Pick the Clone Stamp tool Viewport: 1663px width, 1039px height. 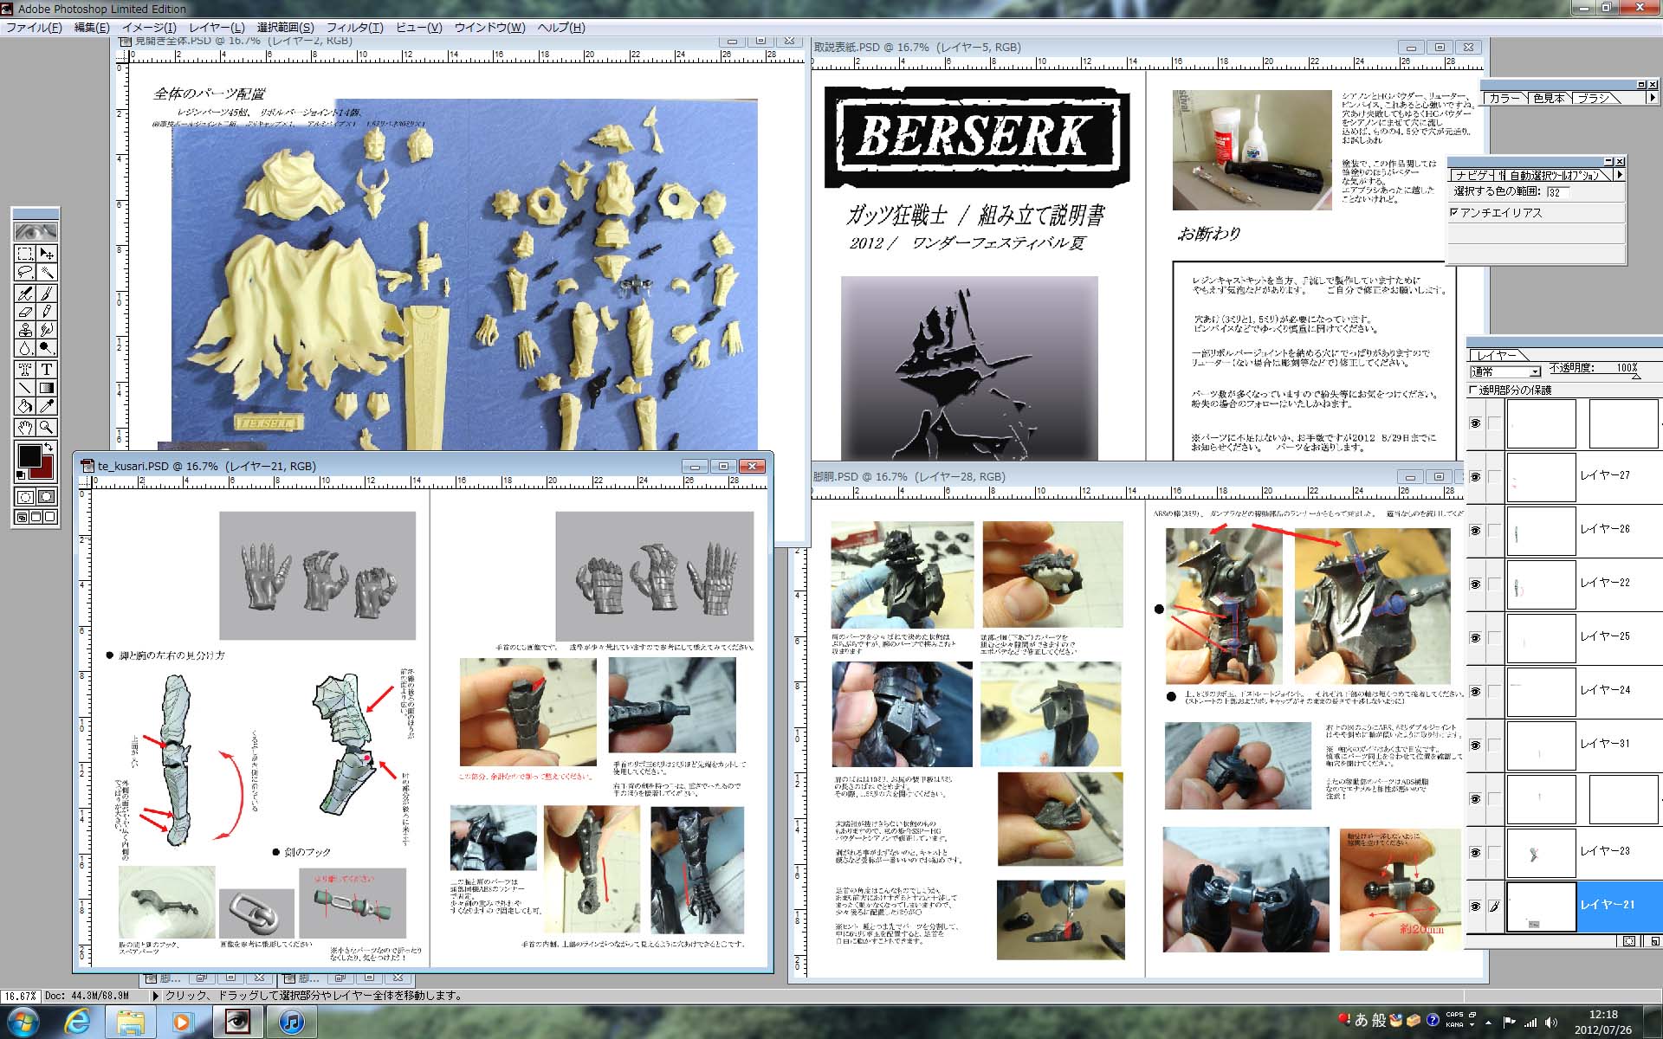coord(25,331)
